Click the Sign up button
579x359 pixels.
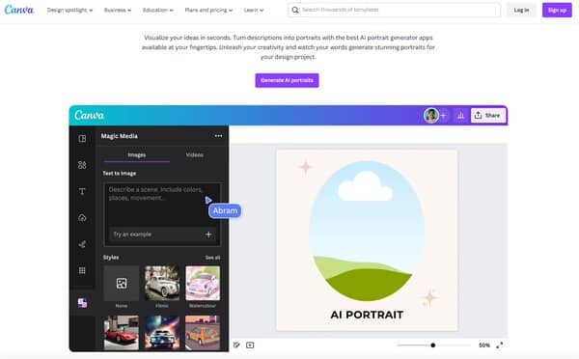point(557,10)
